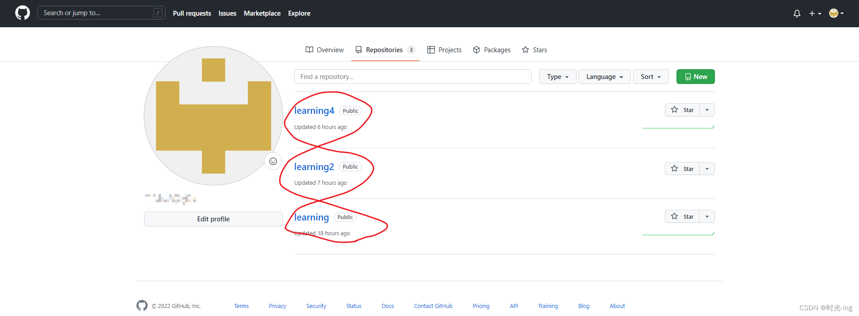859x316 pixels.
Task: Select the Repositories tab
Action: tap(385, 50)
